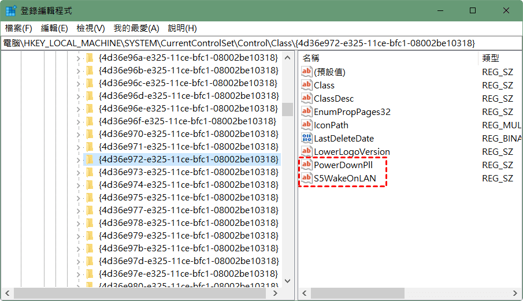Screen dimensions: 523x301
Task: Click the tree pane vertical scrollbar thumb
Action: 288,109
